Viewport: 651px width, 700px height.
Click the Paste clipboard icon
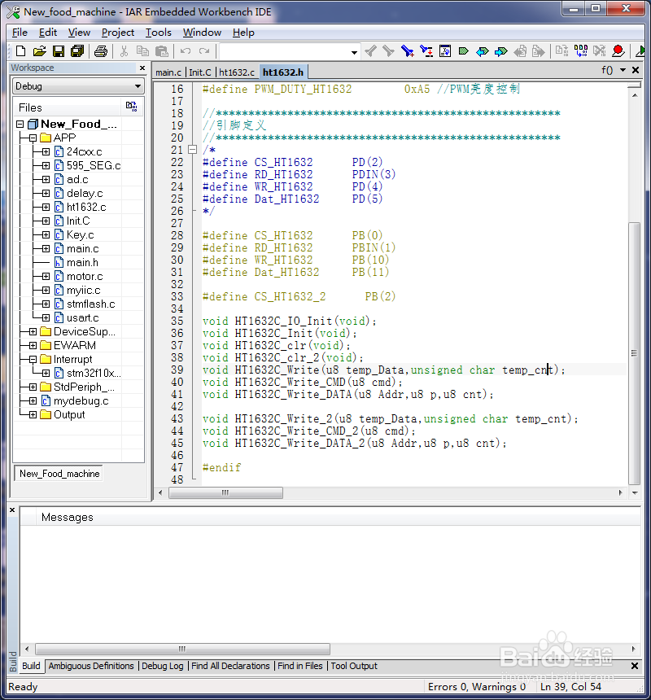(162, 51)
